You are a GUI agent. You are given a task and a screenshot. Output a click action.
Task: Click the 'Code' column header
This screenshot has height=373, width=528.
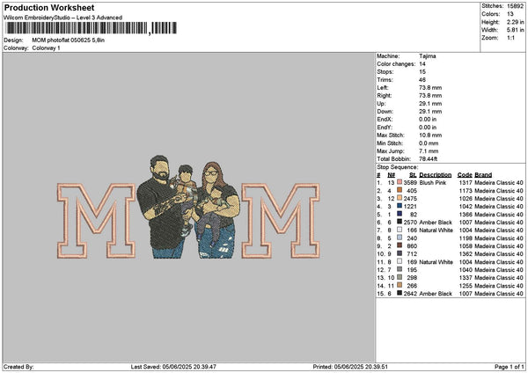point(465,175)
